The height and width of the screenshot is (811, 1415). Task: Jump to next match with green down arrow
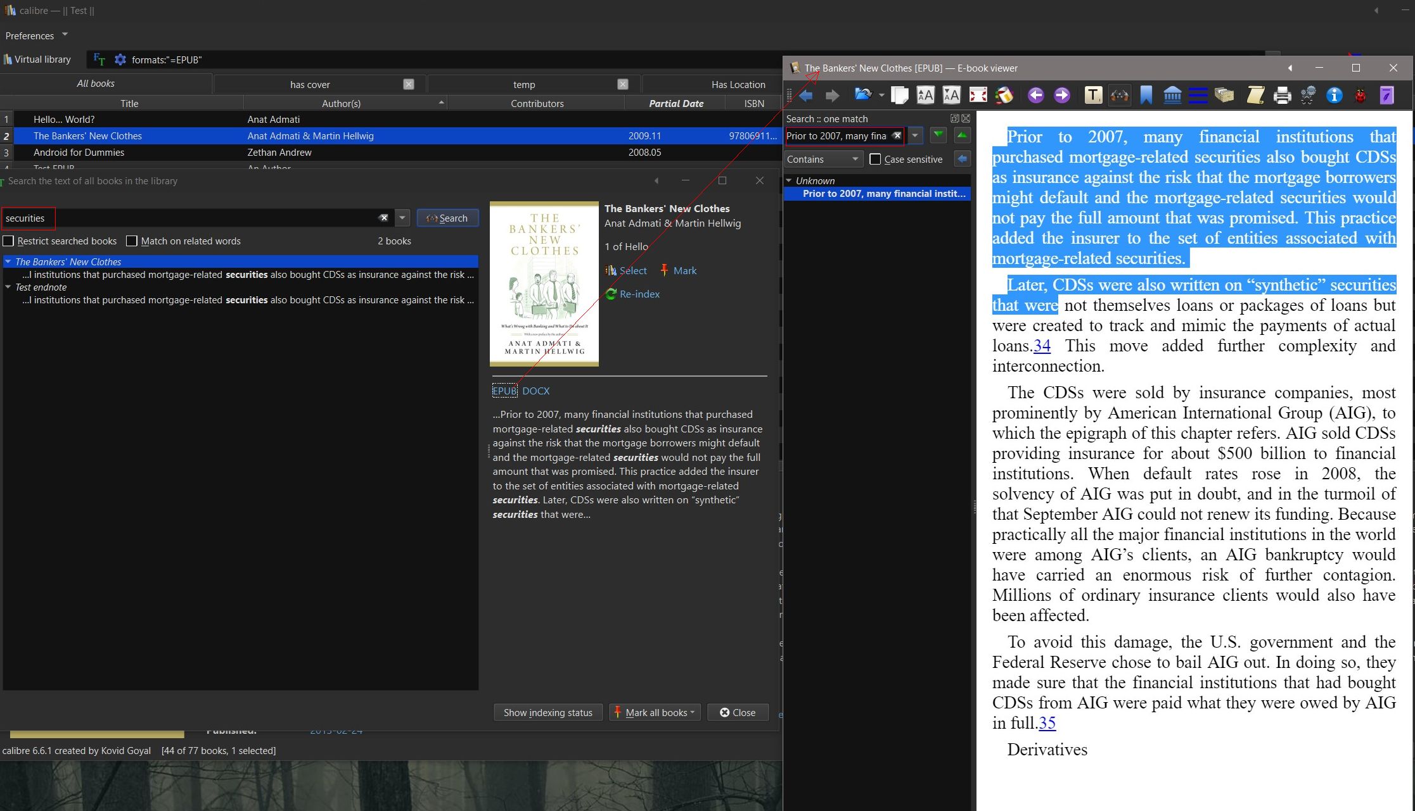938,135
